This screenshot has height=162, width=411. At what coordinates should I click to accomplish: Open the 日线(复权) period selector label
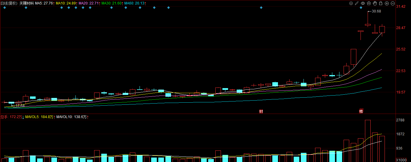[9, 3]
